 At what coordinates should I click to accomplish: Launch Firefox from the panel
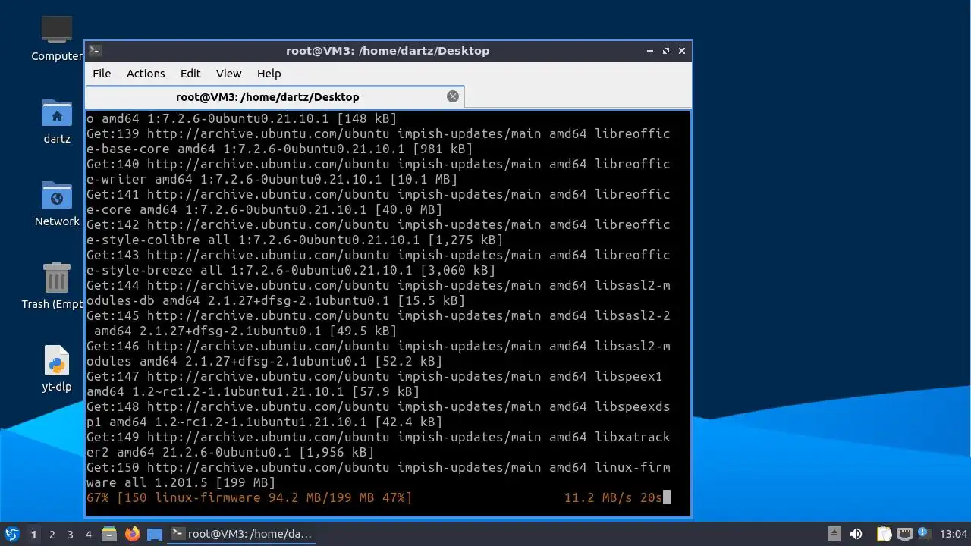coord(133,534)
